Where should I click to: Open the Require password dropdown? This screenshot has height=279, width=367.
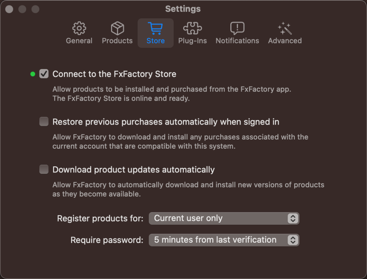pyautogui.click(x=224, y=240)
